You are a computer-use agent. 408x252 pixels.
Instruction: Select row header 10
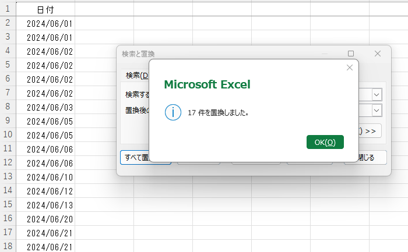[x=8, y=134]
